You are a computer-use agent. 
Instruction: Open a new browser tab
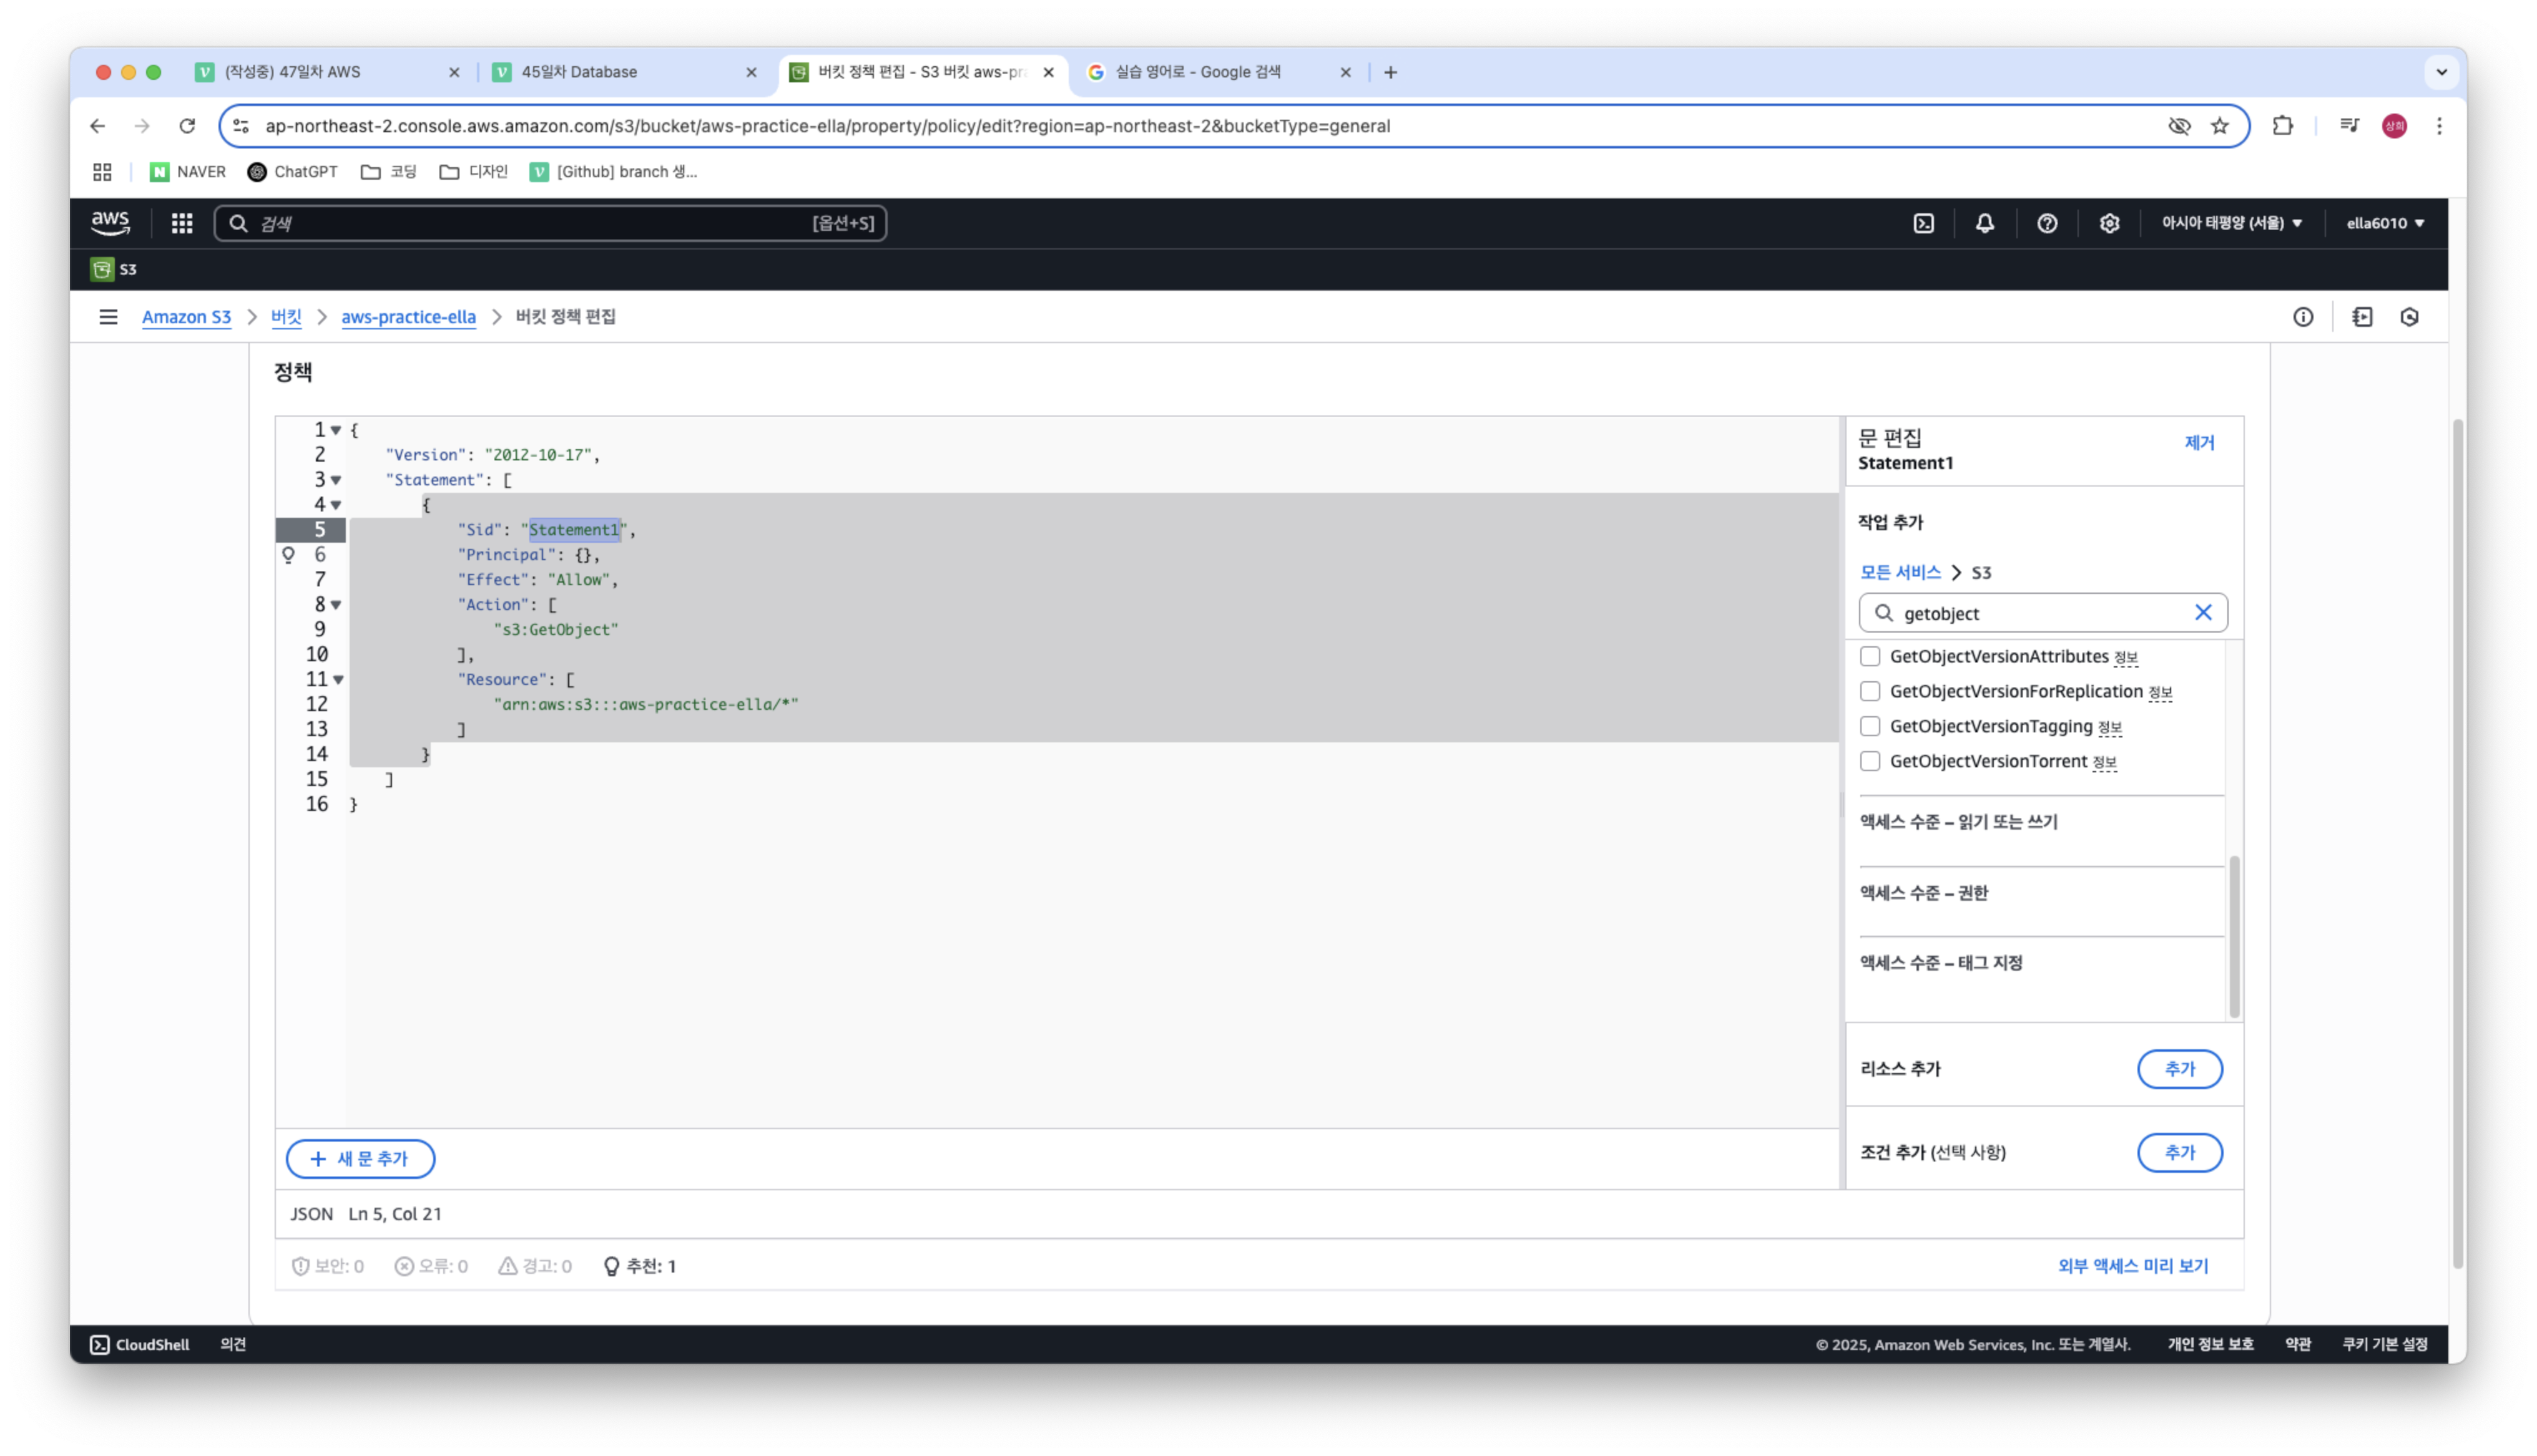(x=1390, y=72)
